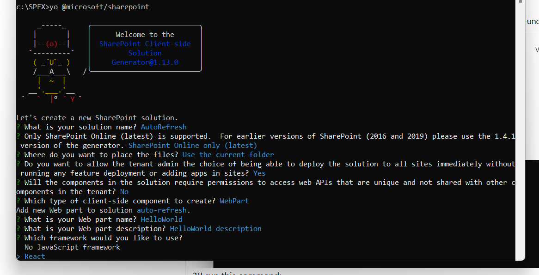The width and height of the screenshot is (539, 275).
Task: Click the 'Which framework would you like to use?' prompt
Action: tap(103, 238)
